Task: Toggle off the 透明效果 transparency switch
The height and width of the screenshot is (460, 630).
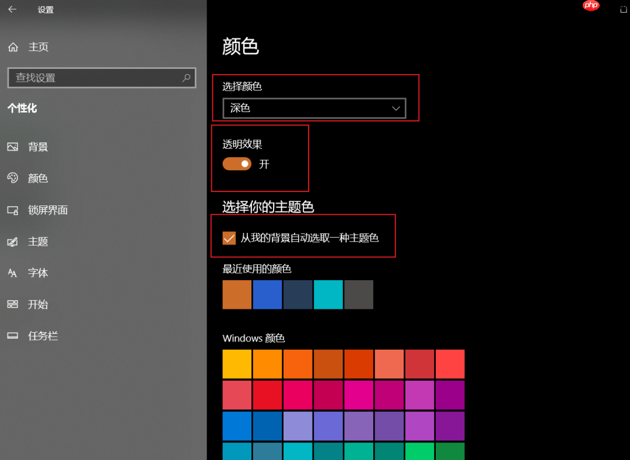Action: [x=236, y=164]
